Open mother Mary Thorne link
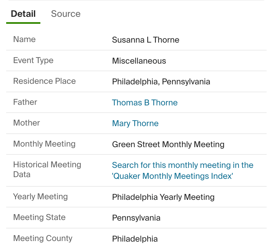The width and height of the screenshot is (277, 250). [x=135, y=123]
